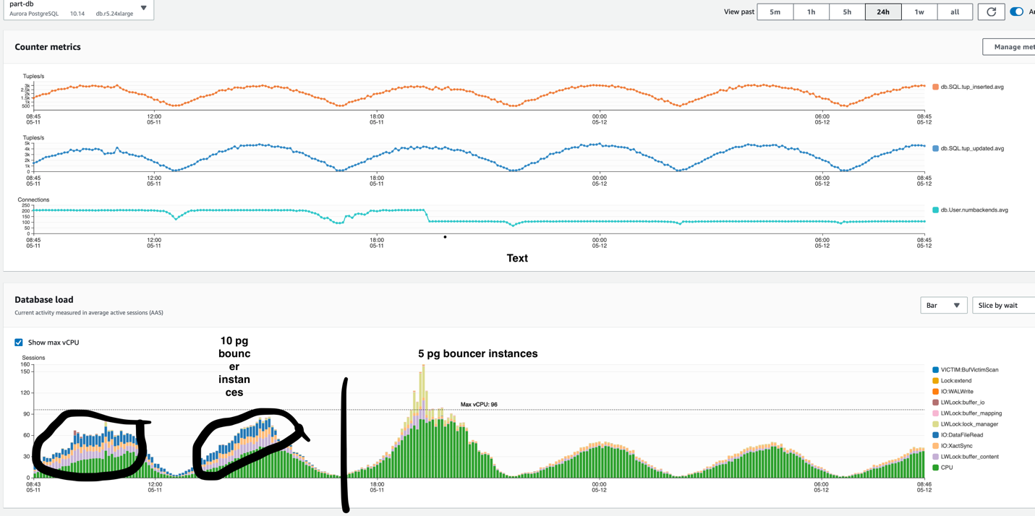
Task: Click the average active sessions description text
Action: click(x=89, y=313)
